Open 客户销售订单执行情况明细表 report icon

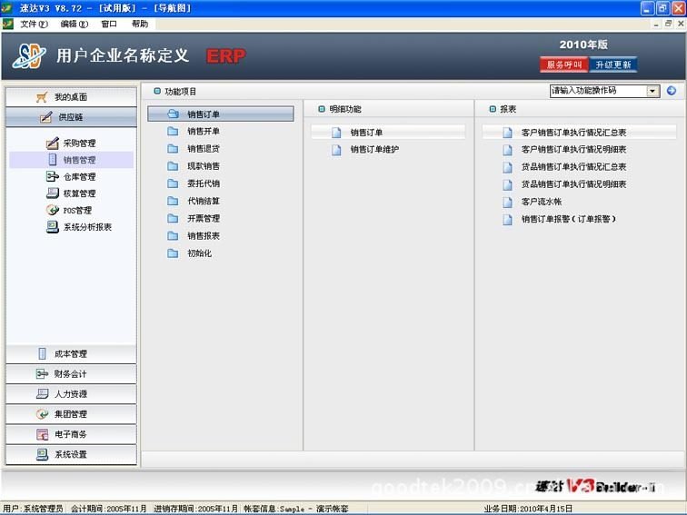(x=507, y=150)
